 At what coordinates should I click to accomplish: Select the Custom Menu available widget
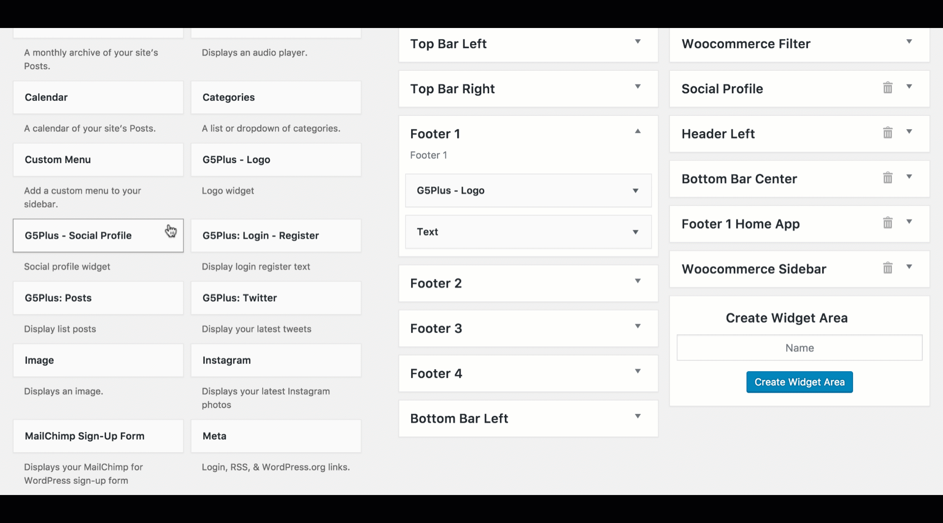click(98, 160)
